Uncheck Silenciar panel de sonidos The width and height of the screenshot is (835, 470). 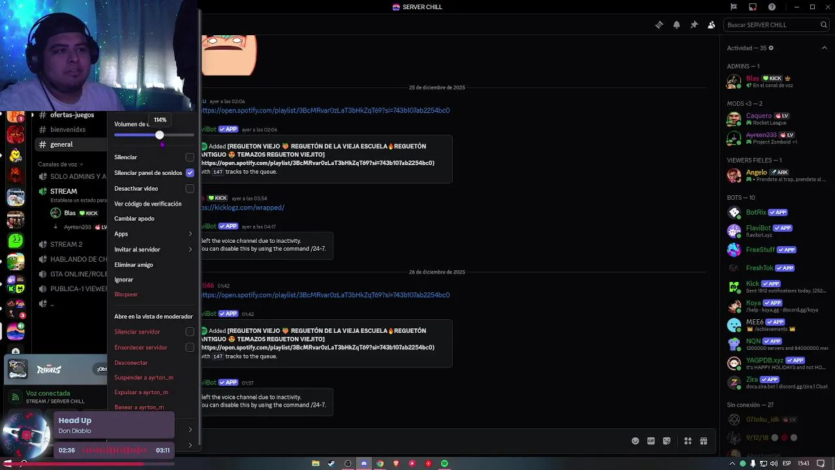[x=190, y=173]
